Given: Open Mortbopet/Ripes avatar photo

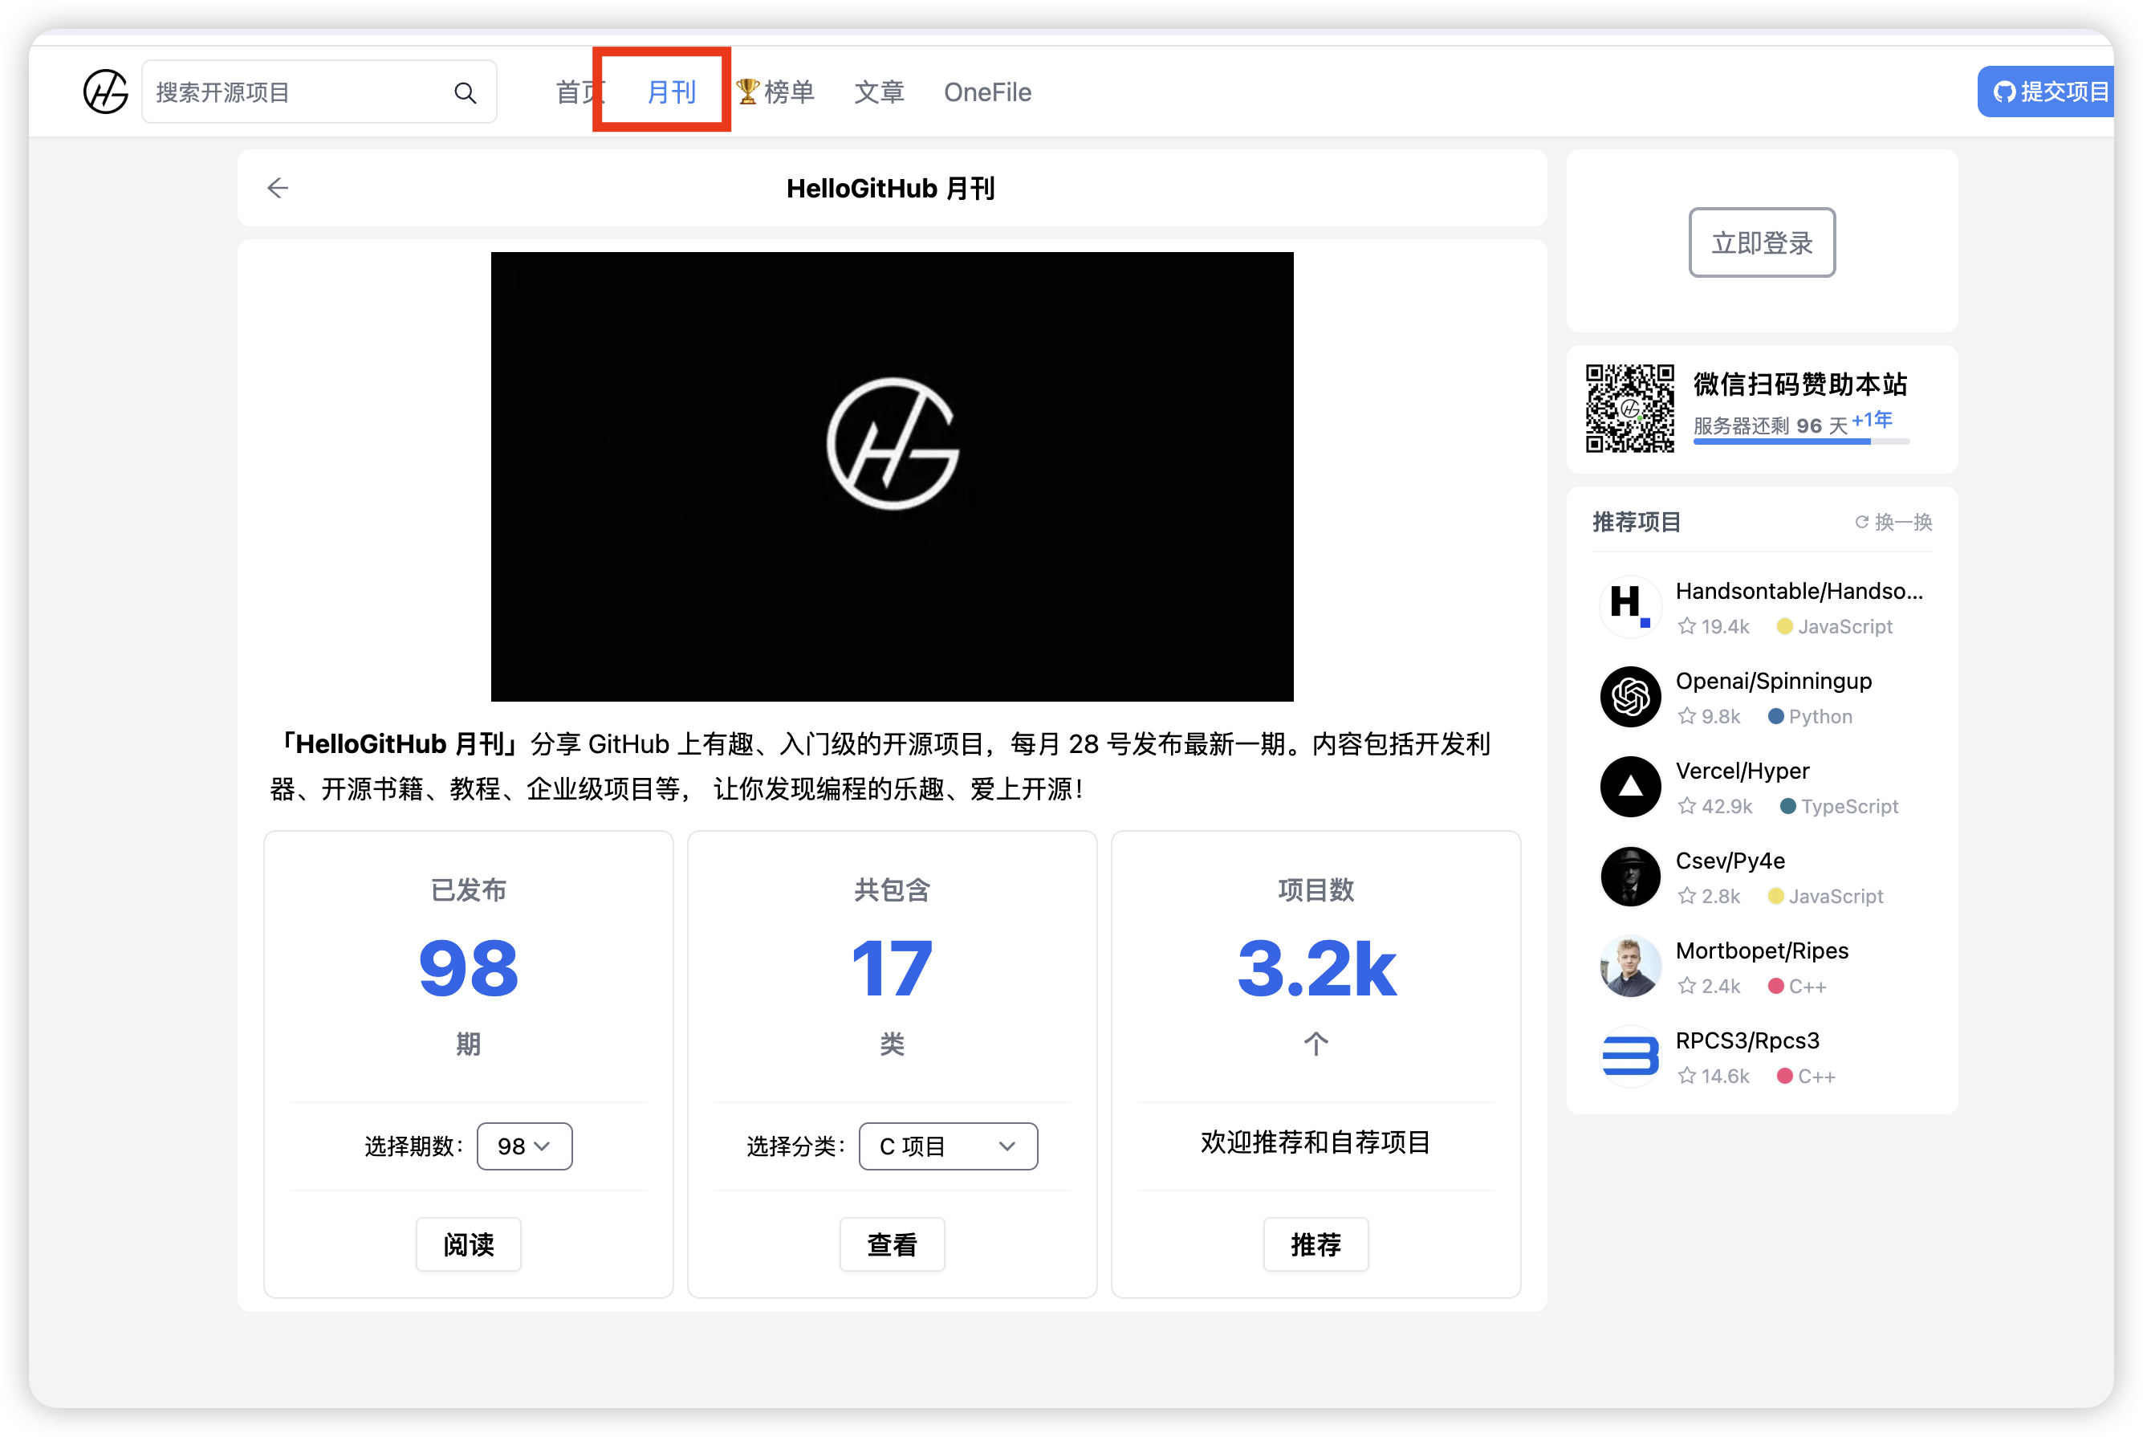Looking at the screenshot, I should pos(1629,966).
